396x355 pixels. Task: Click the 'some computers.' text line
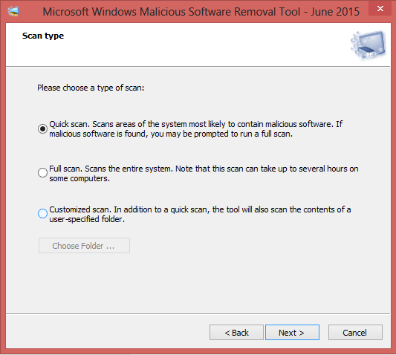coord(79,178)
